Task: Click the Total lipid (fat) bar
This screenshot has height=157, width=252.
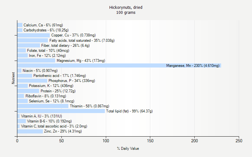Action: coord(61,111)
